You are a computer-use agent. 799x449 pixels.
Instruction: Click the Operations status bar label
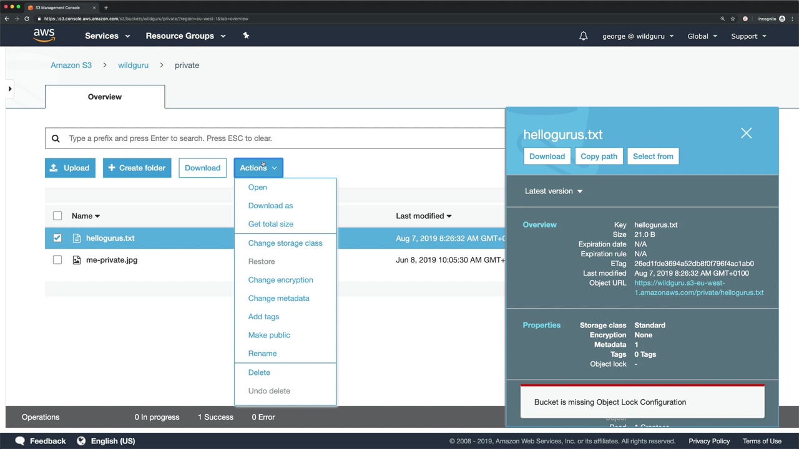click(x=41, y=417)
